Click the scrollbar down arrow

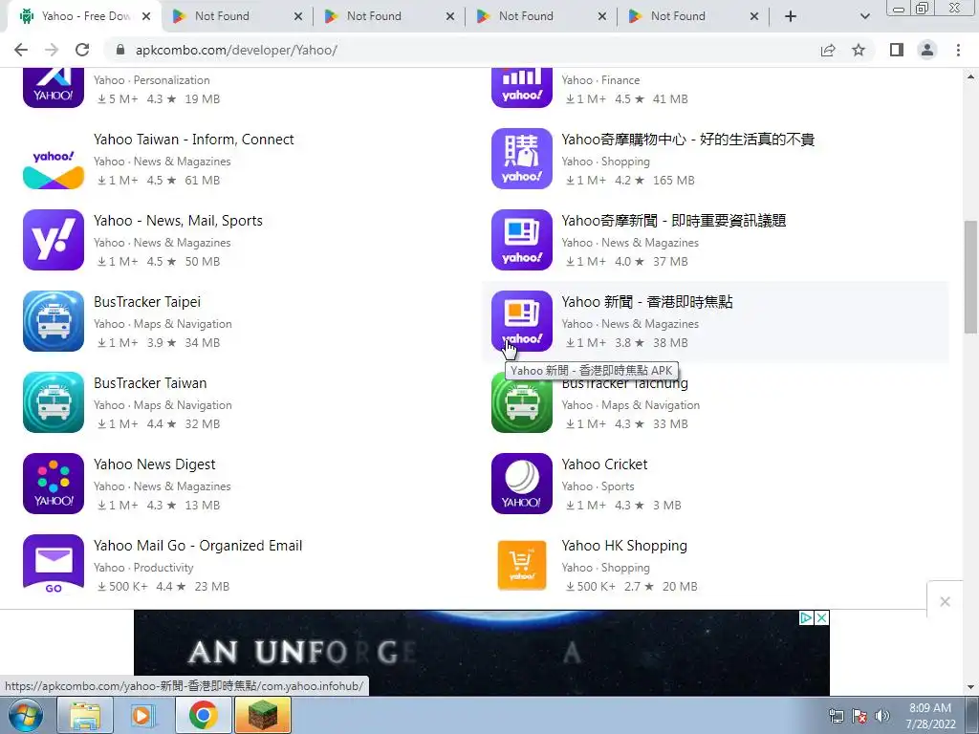pyautogui.click(x=970, y=687)
